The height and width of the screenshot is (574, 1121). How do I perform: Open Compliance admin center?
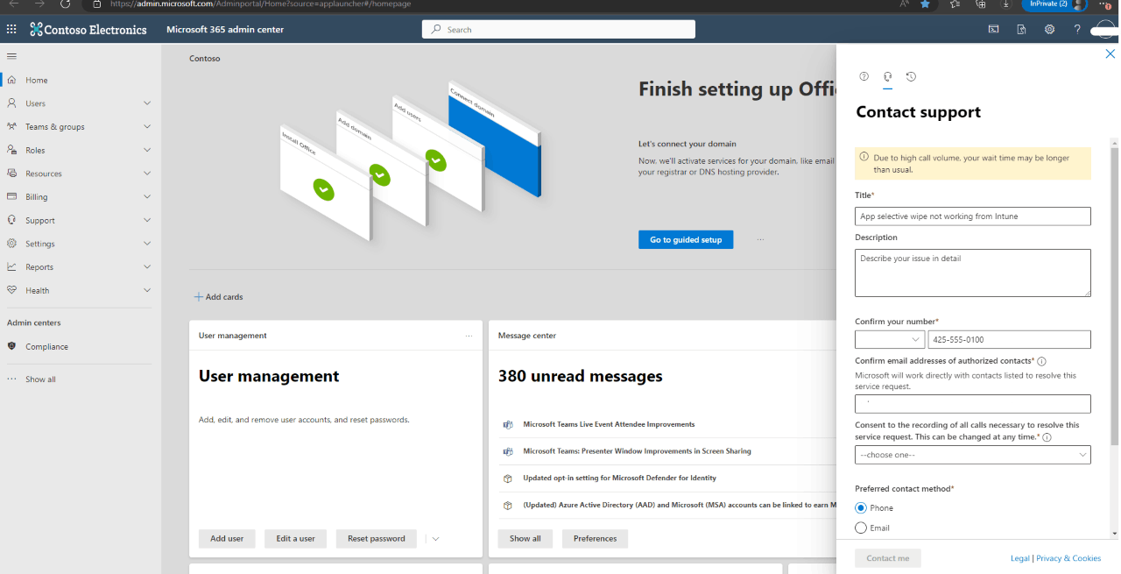point(46,346)
